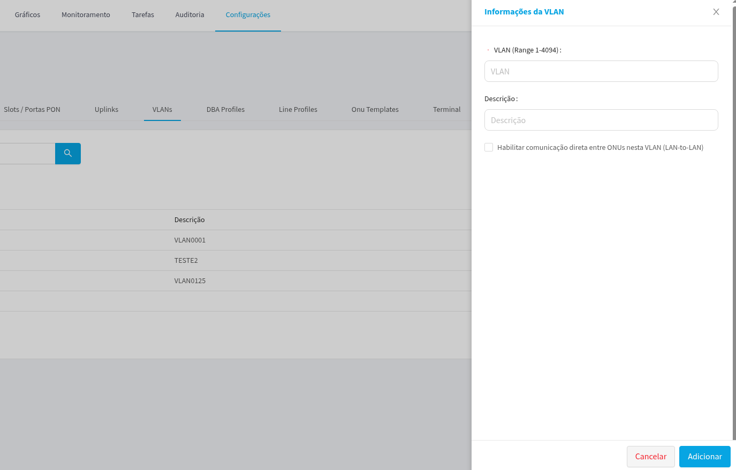
Task: Open the Auditoria tab
Action: click(189, 15)
